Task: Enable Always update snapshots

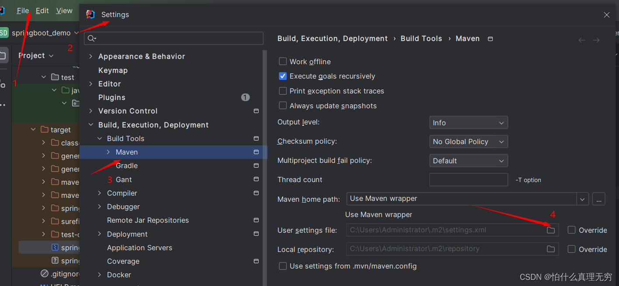Action: pyautogui.click(x=283, y=106)
